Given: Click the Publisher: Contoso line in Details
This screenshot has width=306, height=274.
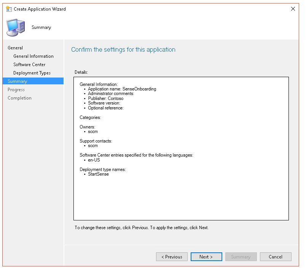Looking at the screenshot, I should click(105, 98).
